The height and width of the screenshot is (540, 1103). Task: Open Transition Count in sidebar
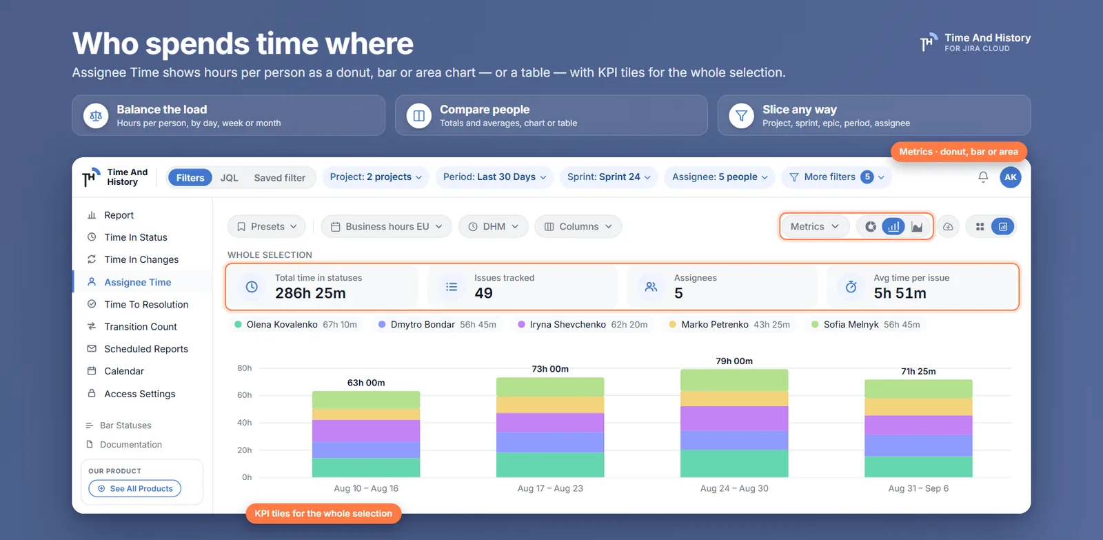141,327
